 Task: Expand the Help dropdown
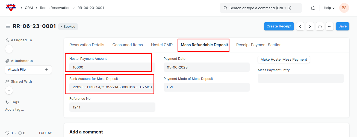tap(329, 8)
